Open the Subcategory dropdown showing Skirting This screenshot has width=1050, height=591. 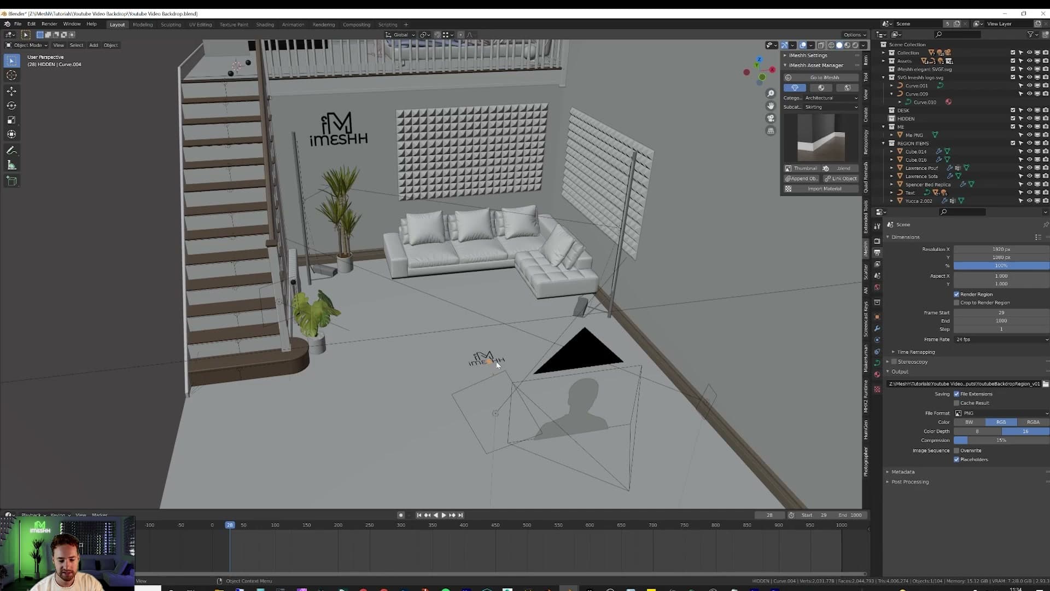click(831, 107)
